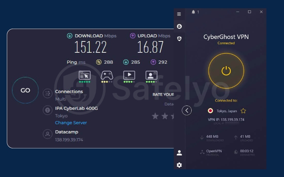Minimize the CyberGhost window

coord(237,12)
